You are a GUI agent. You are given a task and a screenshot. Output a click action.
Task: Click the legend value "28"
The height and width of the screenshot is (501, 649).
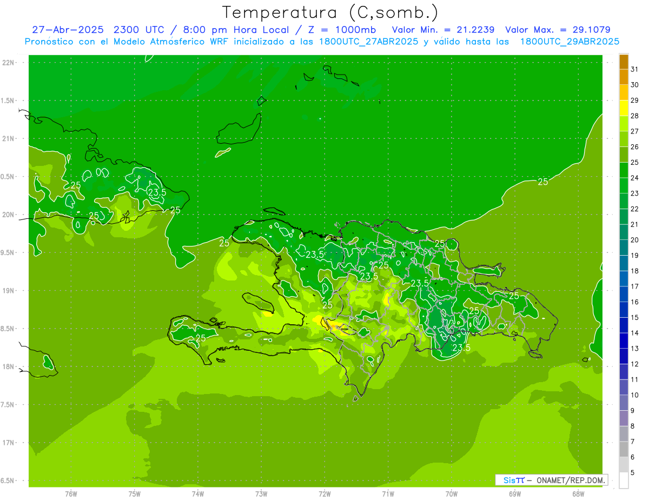tap(634, 116)
